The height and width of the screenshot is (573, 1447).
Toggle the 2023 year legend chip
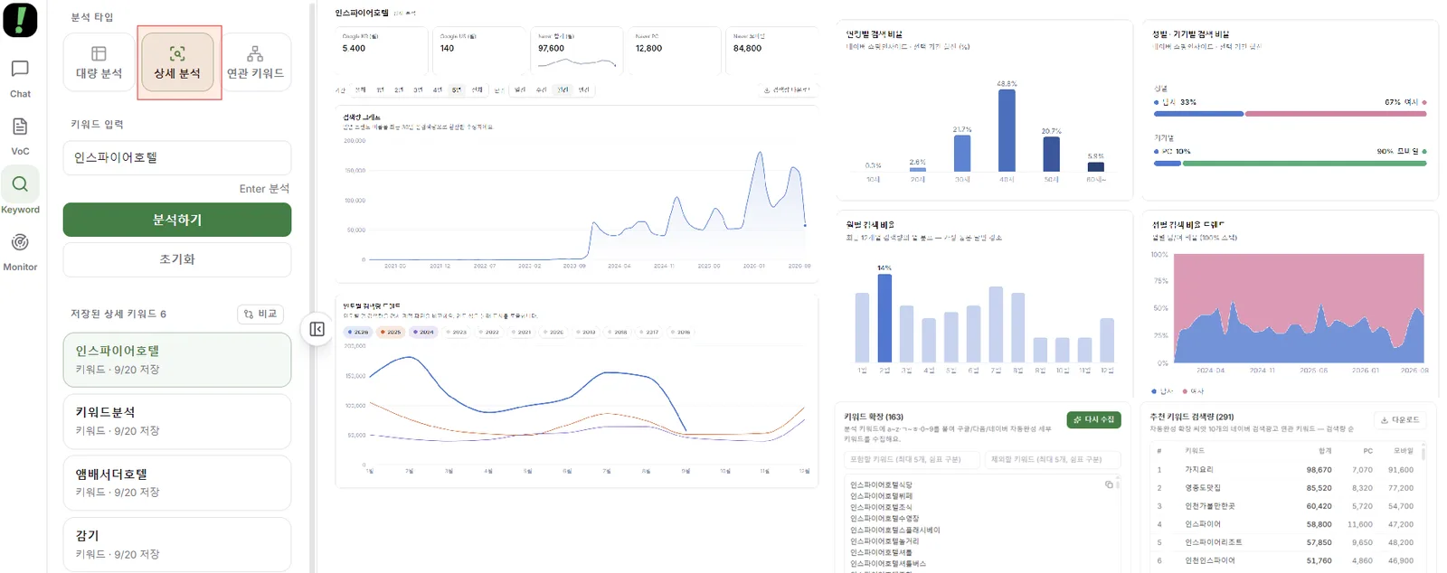tap(455, 332)
